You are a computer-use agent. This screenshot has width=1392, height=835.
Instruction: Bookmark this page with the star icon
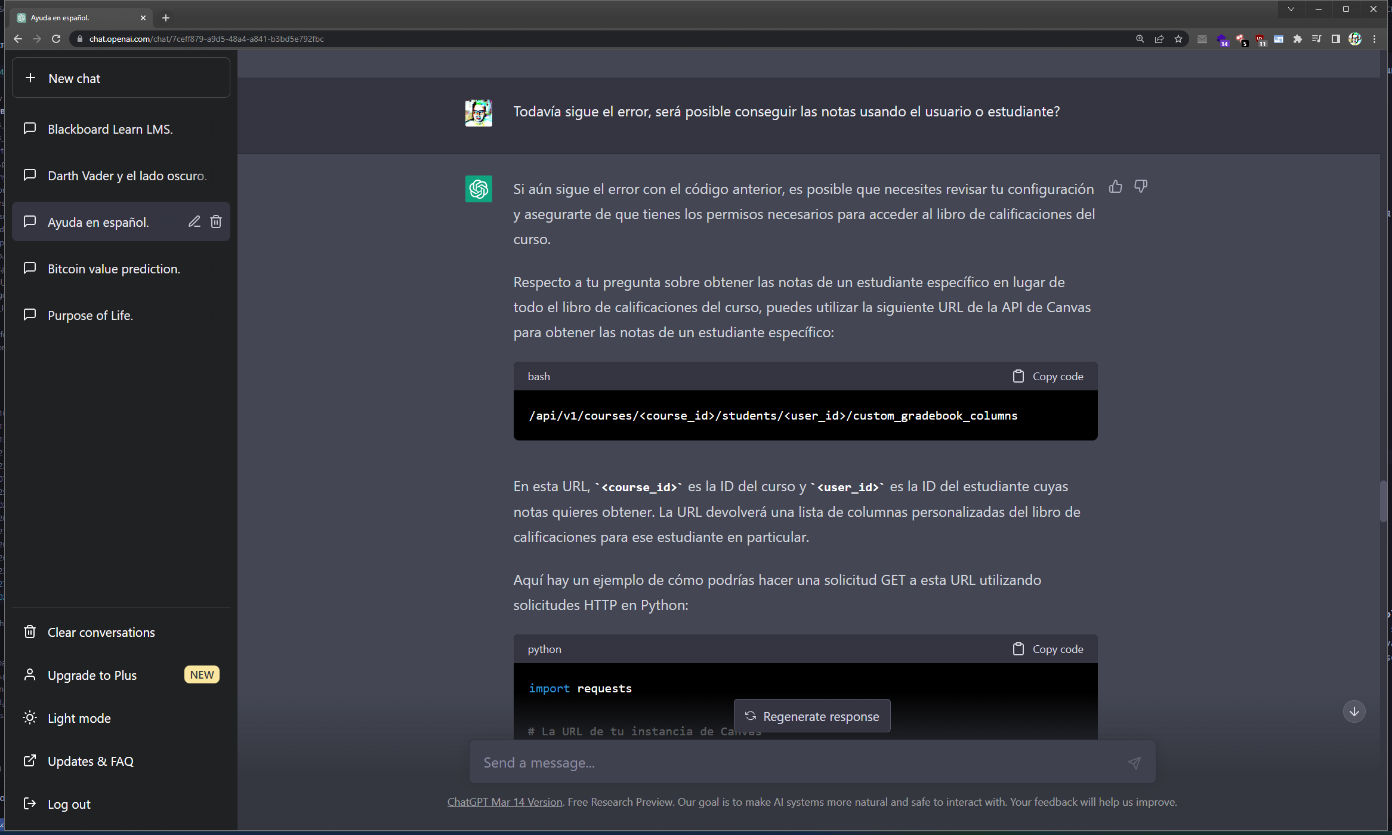[x=1178, y=39]
